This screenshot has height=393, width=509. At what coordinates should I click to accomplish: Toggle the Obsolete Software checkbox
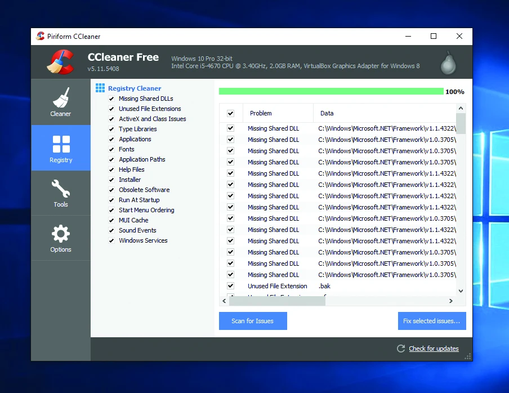[x=111, y=190]
